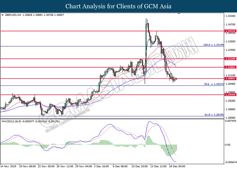Click the current price label 1.30851
Screen dimensions: 237x169
click(x=230, y=78)
